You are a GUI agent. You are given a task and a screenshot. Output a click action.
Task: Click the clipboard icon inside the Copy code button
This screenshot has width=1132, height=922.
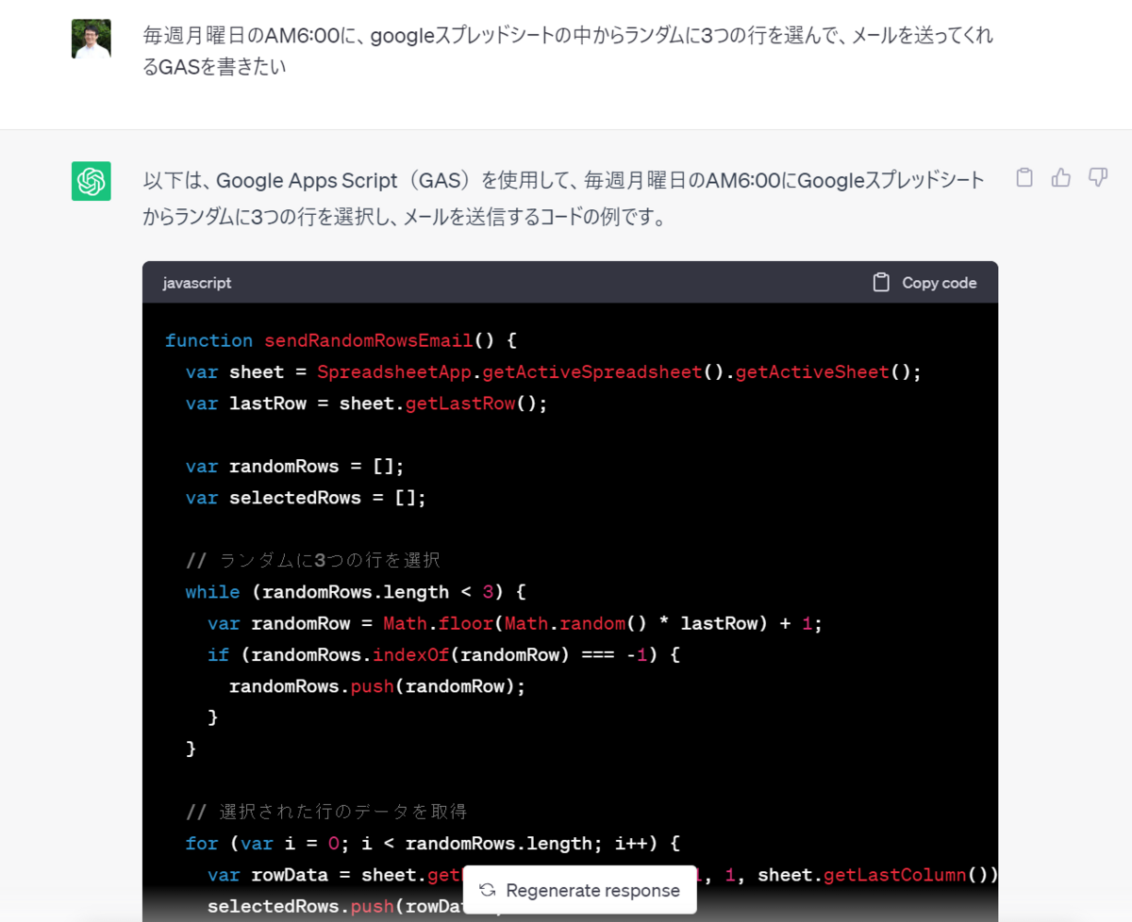pos(881,282)
